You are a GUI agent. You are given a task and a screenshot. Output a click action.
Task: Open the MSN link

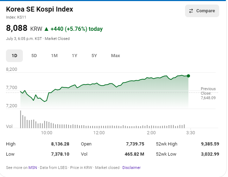point(33,168)
